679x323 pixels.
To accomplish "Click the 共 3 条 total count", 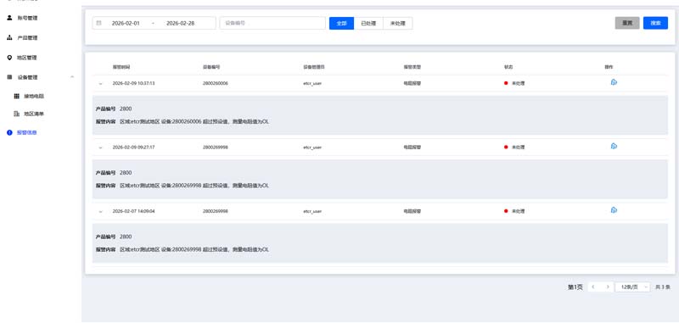I will pyautogui.click(x=663, y=287).
